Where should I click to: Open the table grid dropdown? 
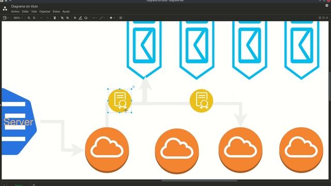click(122, 18)
